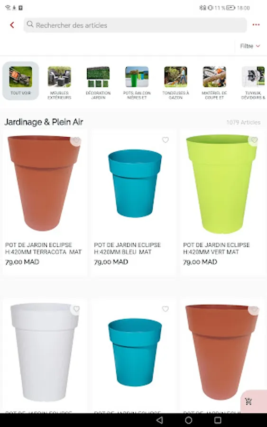Open the Décoration Jardin category
This screenshot has height=427, width=267.
[x=98, y=83]
